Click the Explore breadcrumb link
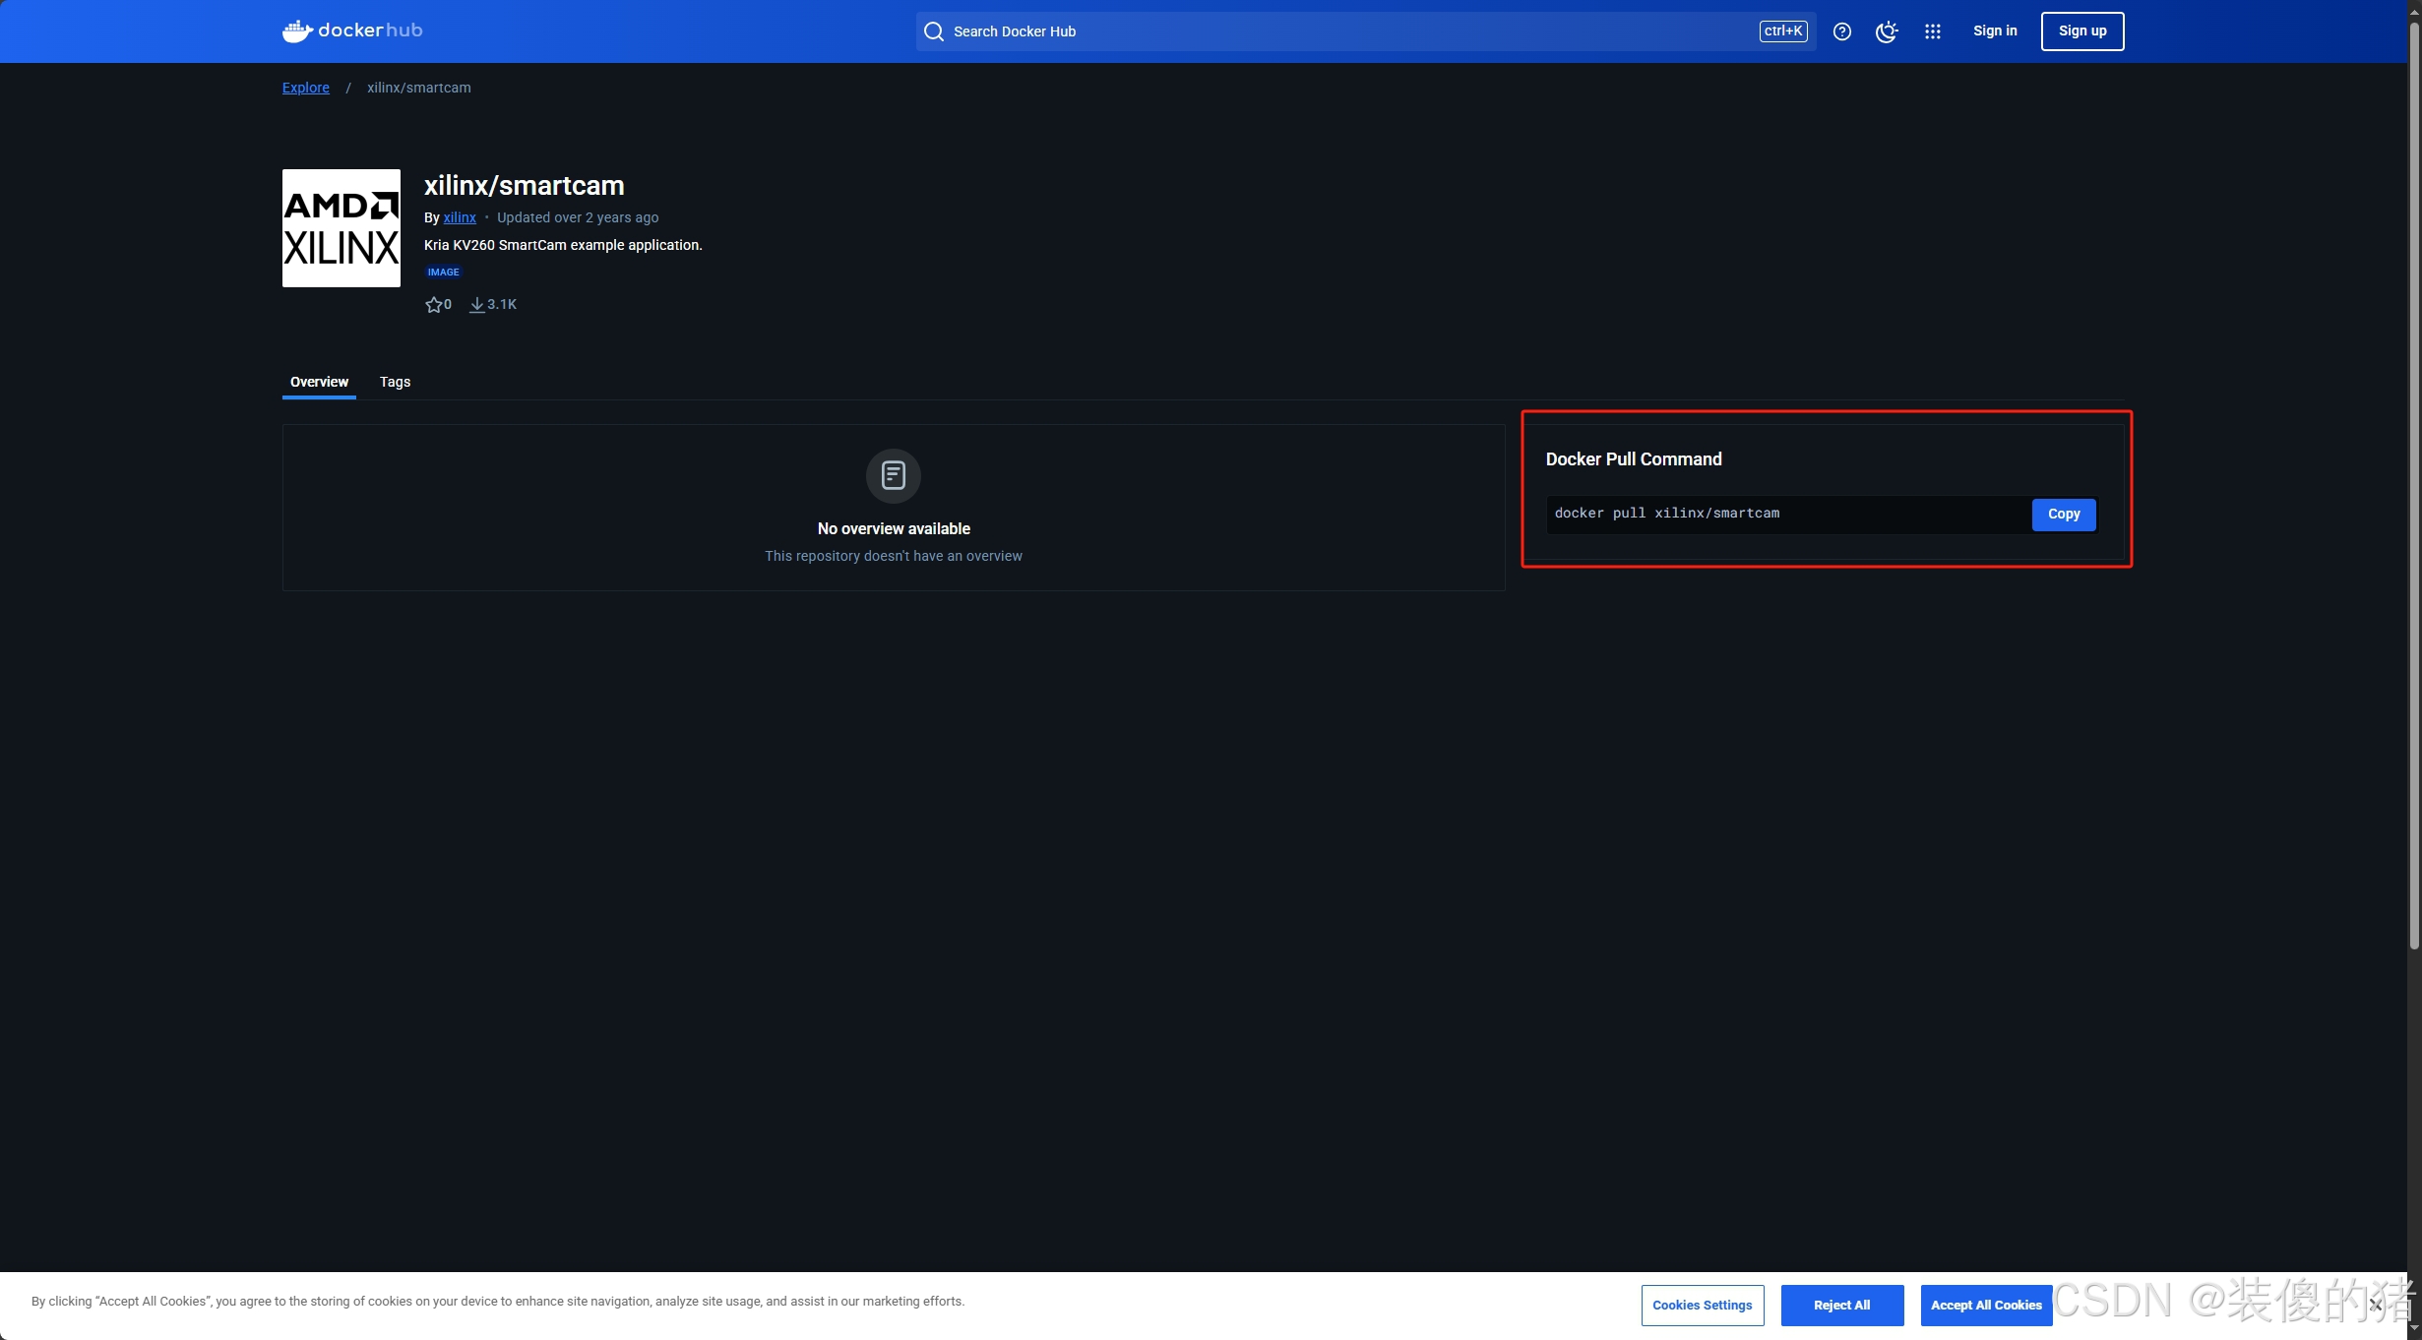 [305, 88]
